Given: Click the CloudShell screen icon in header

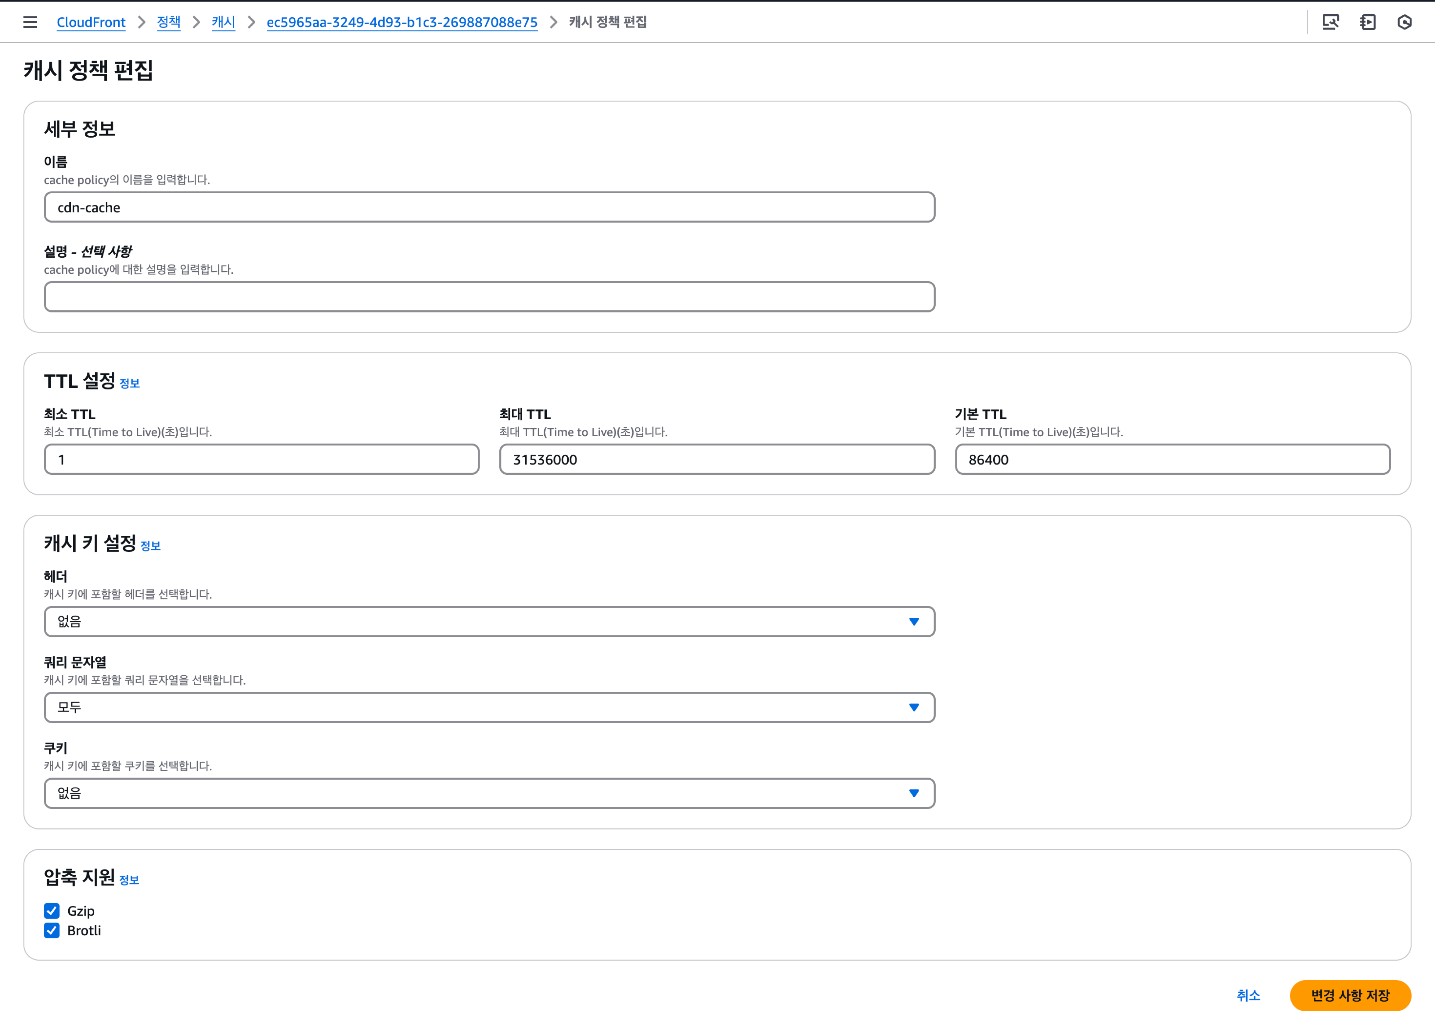Looking at the screenshot, I should (1330, 23).
